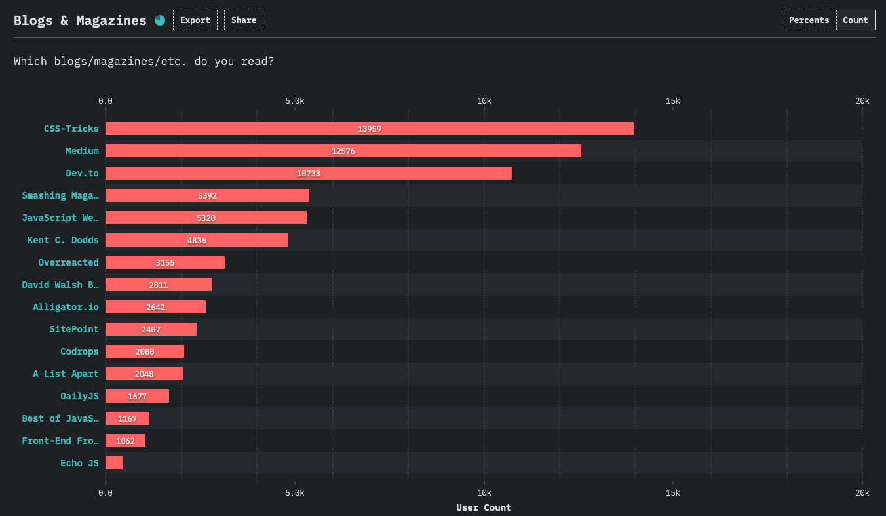The width and height of the screenshot is (886, 516).
Task: Select the small unlabeled Echo JS bar
Action: (114, 463)
